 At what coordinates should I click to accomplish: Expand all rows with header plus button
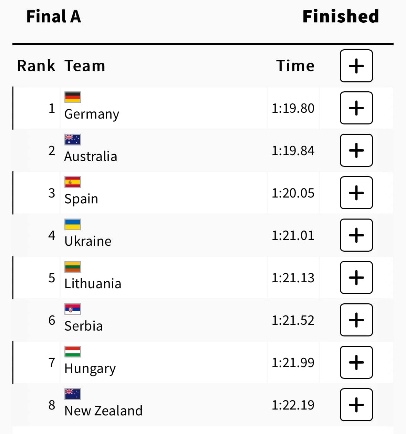356,66
